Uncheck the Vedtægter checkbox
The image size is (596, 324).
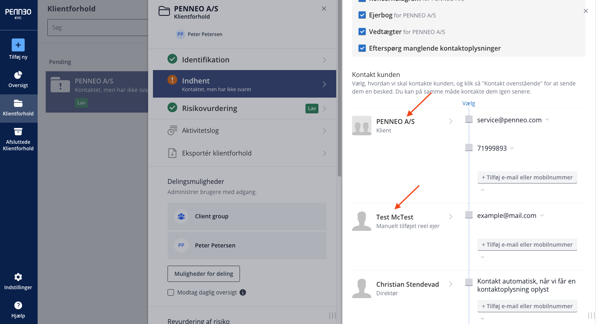point(363,32)
